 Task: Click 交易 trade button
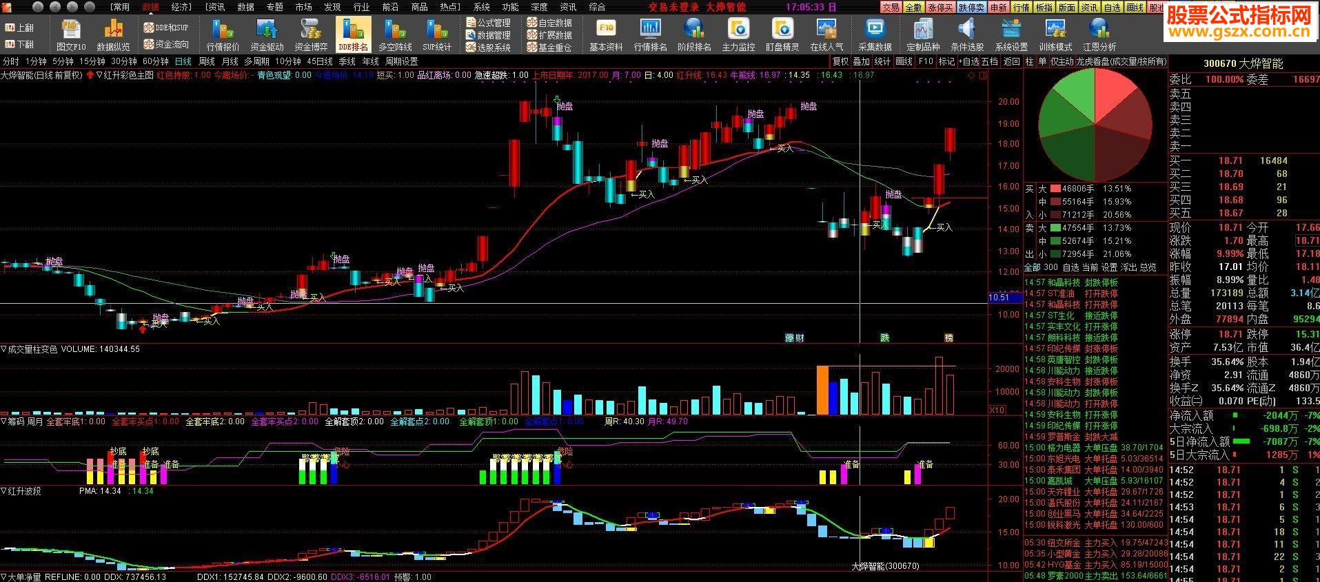(x=891, y=8)
